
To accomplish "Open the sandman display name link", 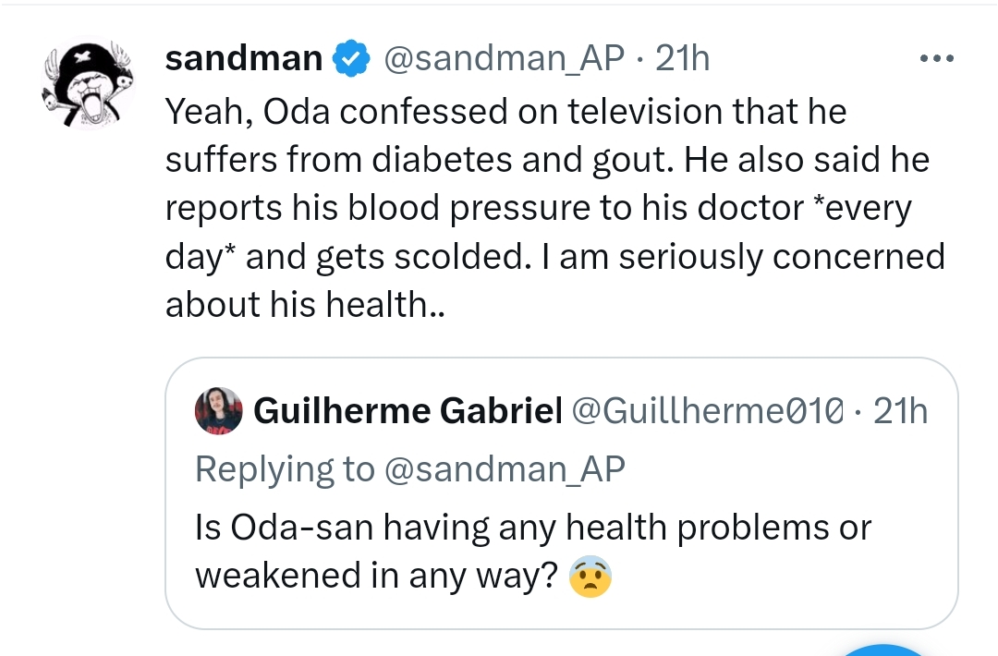I will click(x=243, y=59).
